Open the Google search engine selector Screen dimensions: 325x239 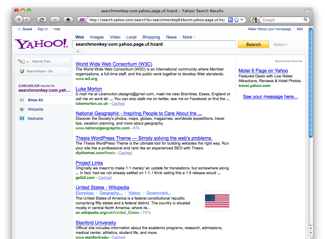pyautogui.click(x=255, y=20)
